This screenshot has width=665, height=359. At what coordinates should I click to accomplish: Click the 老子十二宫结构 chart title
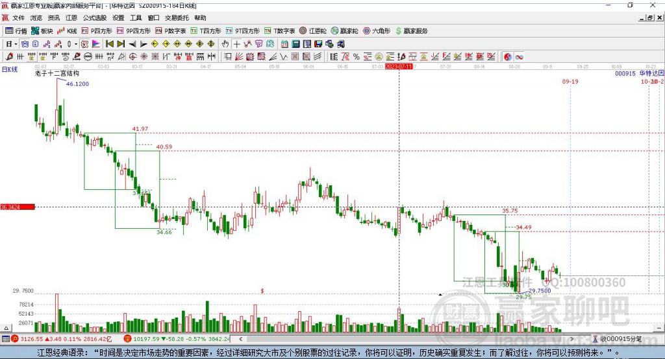click(57, 73)
